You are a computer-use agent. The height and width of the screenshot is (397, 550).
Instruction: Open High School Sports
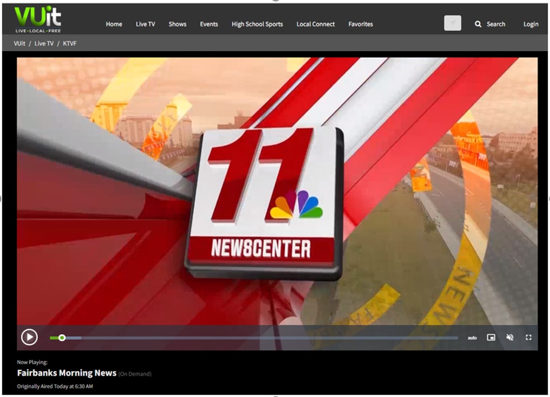pyautogui.click(x=257, y=24)
